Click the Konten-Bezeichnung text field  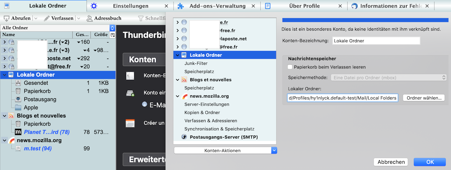coord(376,41)
